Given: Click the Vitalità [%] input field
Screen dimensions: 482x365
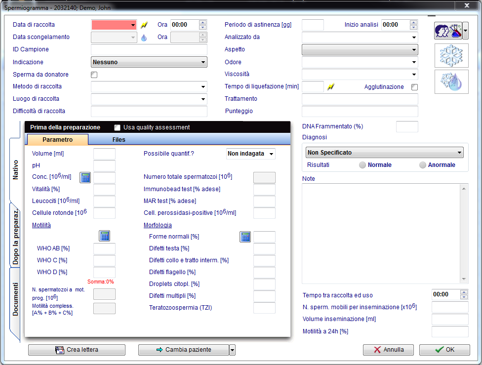Looking at the screenshot, I should [105, 190].
